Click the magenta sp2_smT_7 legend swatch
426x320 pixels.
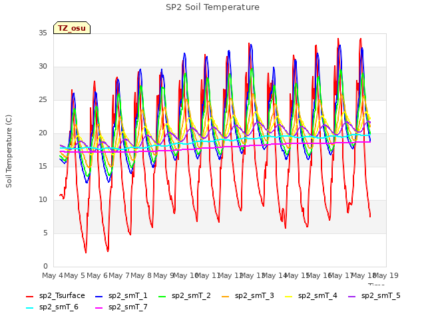point(99,308)
